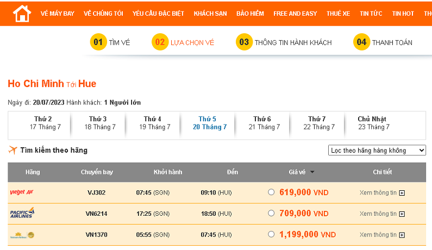Select the 619,000 VND VJ302 fare

click(271, 192)
